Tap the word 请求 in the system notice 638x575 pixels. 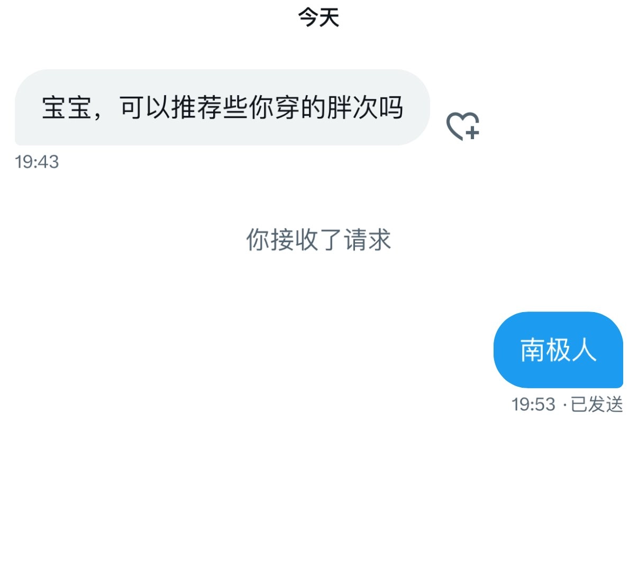[368, 240]
